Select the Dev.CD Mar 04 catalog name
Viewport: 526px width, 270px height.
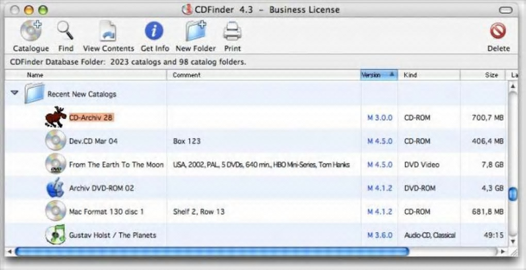[93, 141]
